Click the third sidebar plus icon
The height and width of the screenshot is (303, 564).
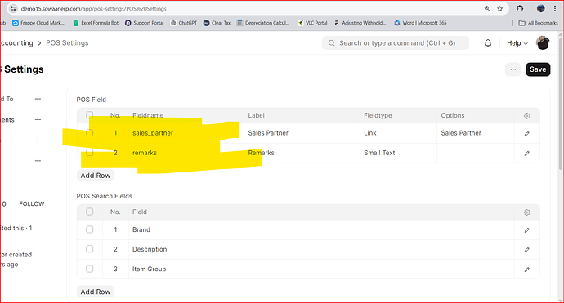(38, 140)
